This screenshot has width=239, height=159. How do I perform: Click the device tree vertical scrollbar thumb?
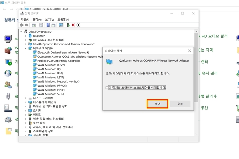click(196, 68)
